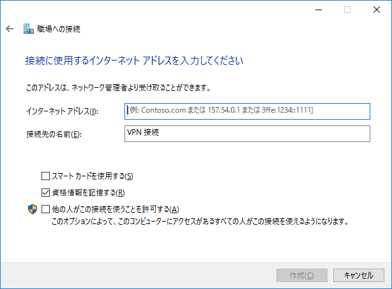Image resolution: width=392 pixels, height=289 pixels.
Task: Click the 接続先の名前 field containing VPN 接続
Action: tap(247, 134)
